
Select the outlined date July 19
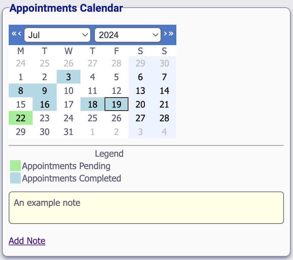[116, 104]
